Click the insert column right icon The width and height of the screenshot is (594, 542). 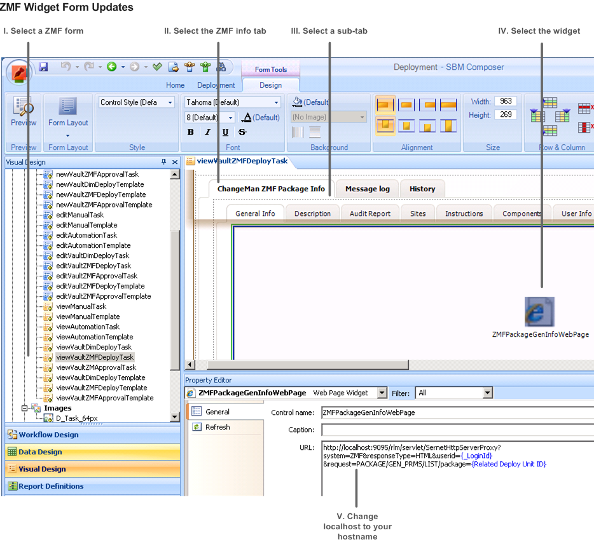pyautogui.click(x=562, y=116)
